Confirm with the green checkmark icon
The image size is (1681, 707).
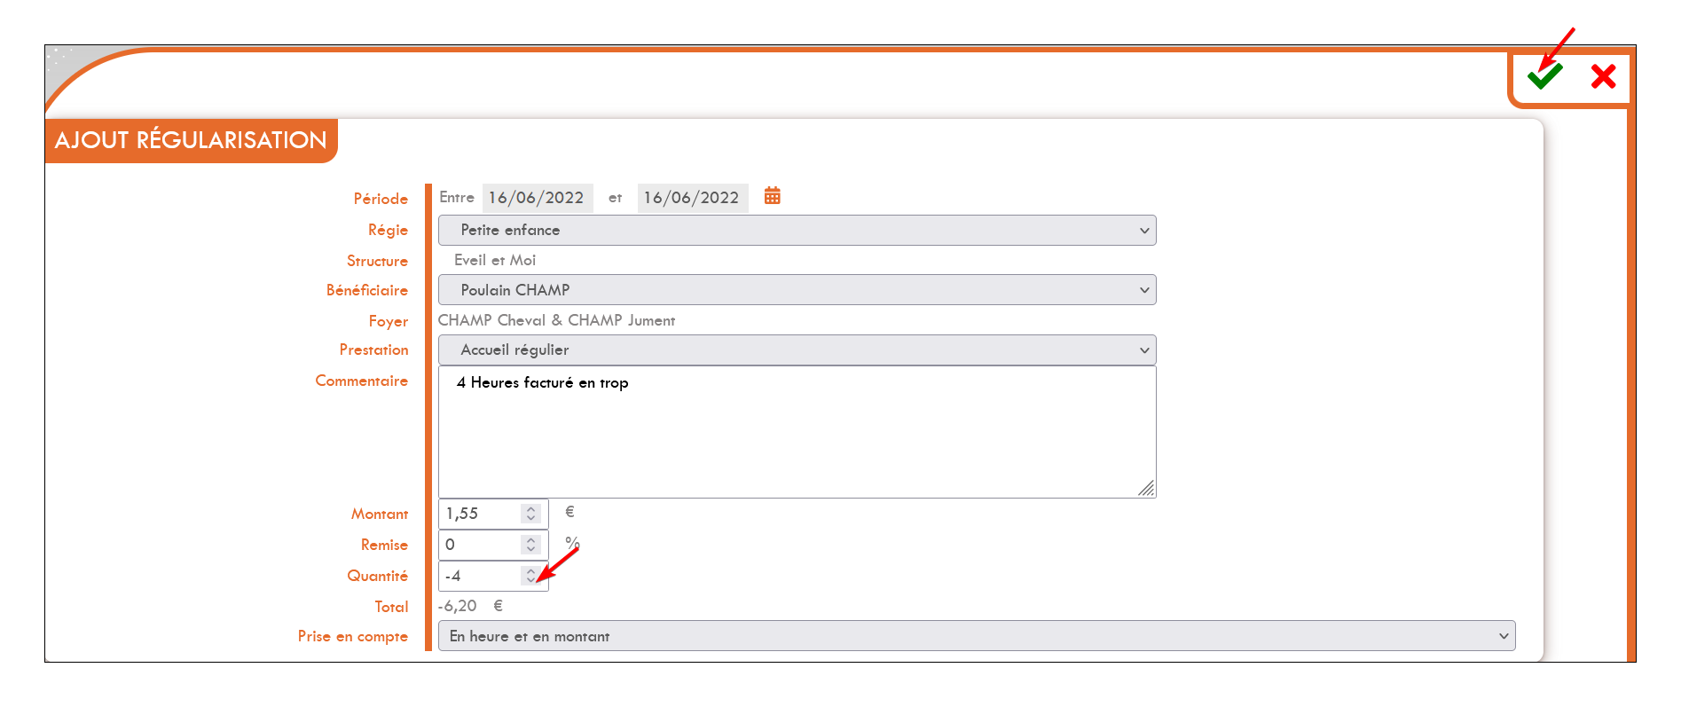tap(1544, 76)
